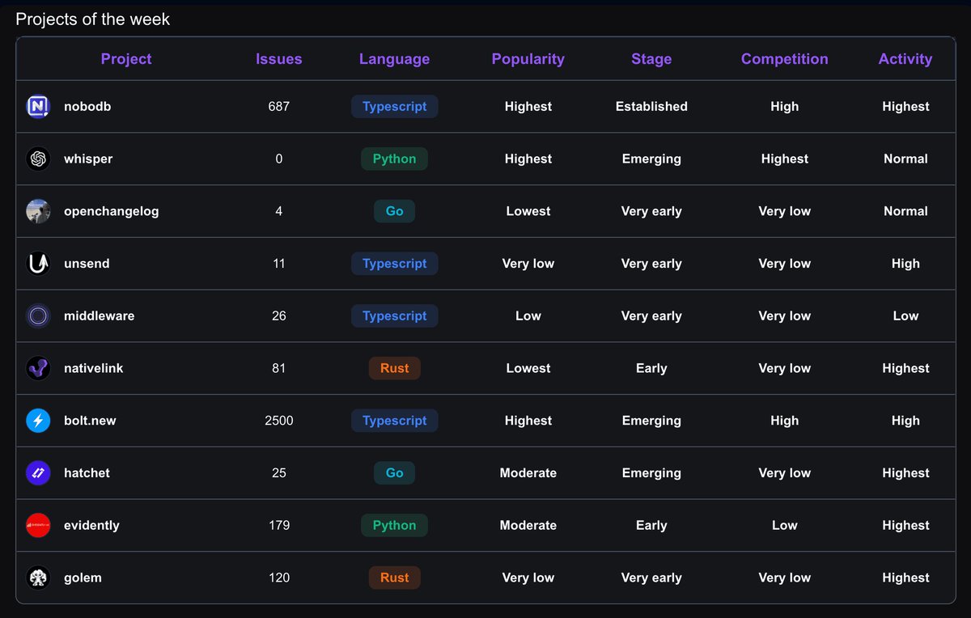Click the Rust tag in nativelink row
This screenshot has width=971, height=618.
coord(394,368)
